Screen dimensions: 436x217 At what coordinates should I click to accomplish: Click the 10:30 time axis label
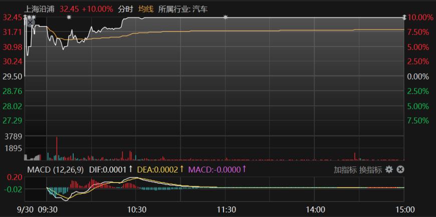(136, 209)
